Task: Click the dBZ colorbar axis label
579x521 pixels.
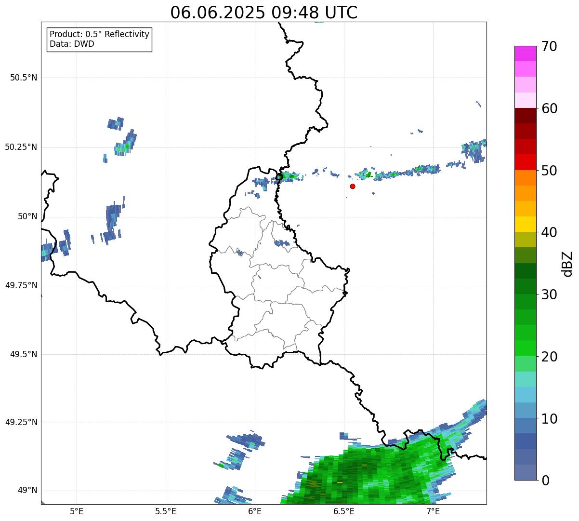Action: pyautogui.click(x=567, y=264)
